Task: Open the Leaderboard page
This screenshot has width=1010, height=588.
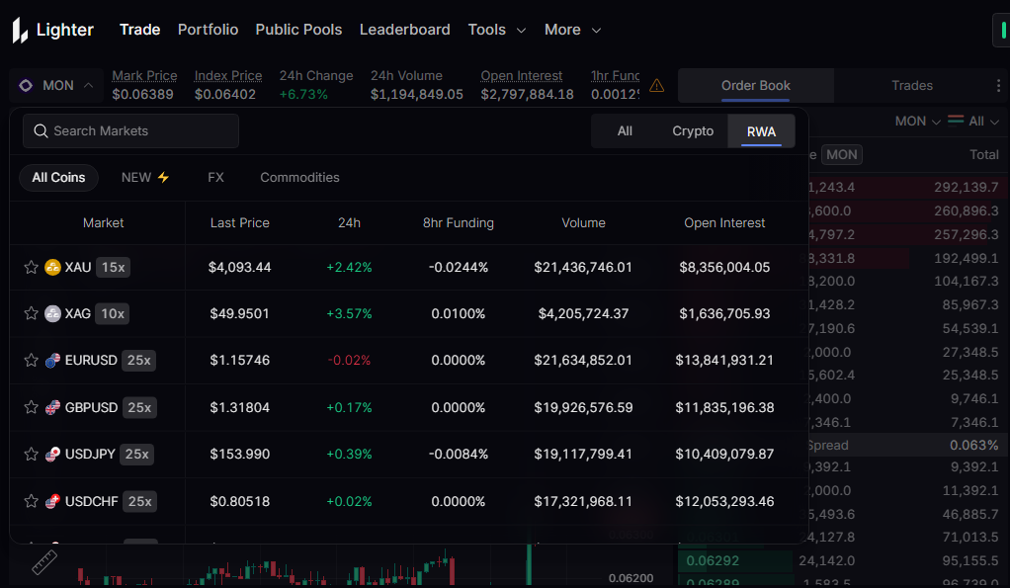Action: [404, 30]
